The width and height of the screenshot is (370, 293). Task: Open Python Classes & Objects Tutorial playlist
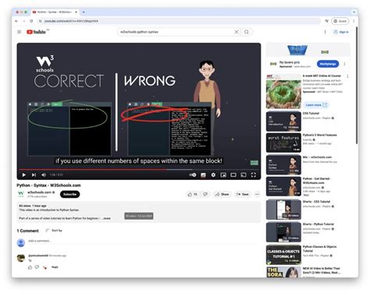coord(283,255)
